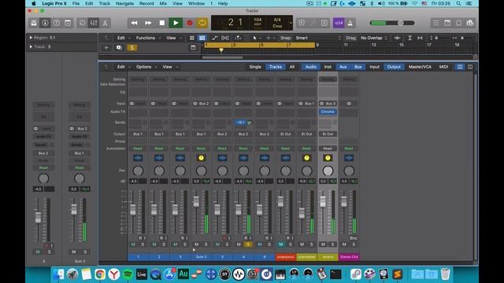Image resolution: width=504 pixels, height=283 pixels.
Task: Open the Chroma plug-in on reverb channel
Action: point(328,112)
